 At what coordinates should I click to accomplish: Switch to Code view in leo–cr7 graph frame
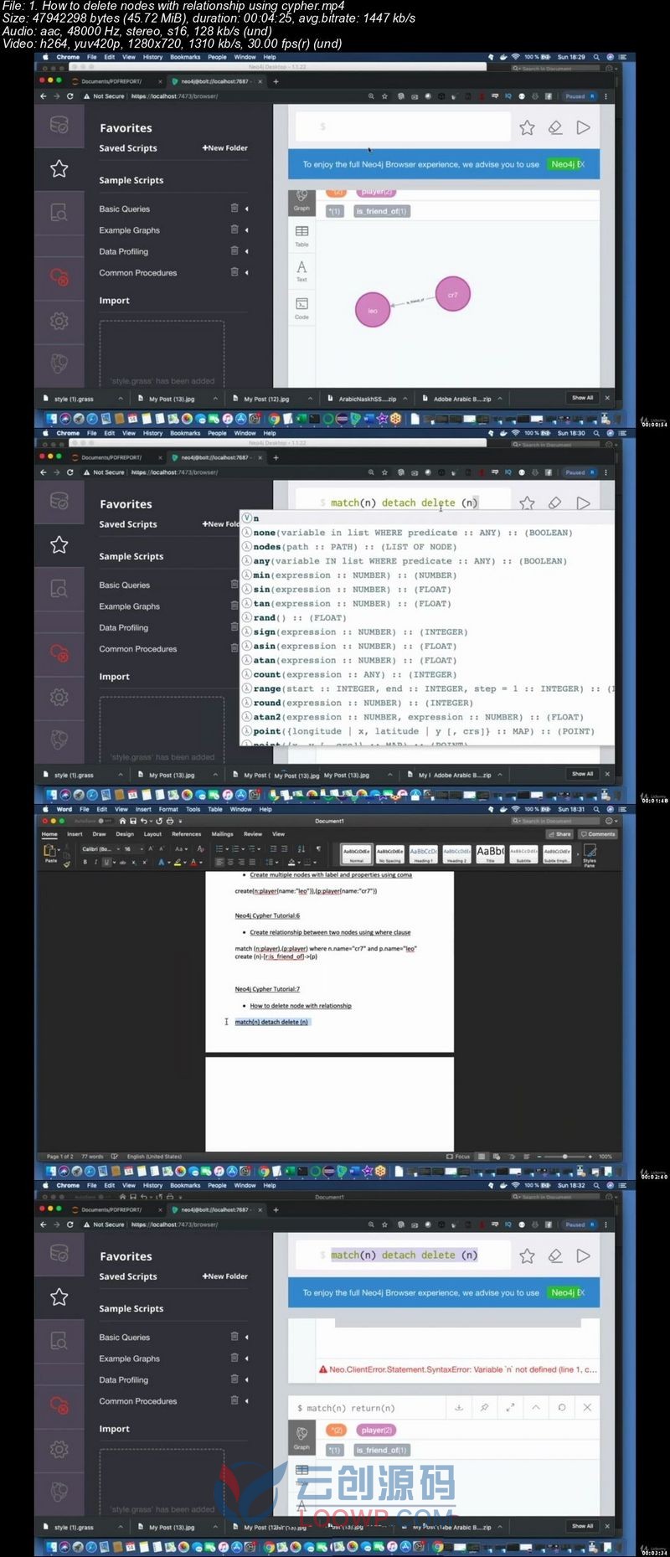point(301,308)
